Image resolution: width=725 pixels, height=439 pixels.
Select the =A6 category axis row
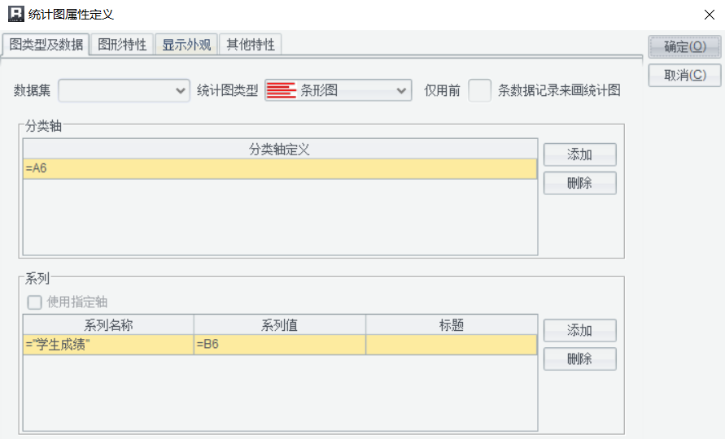click(280, 168)
